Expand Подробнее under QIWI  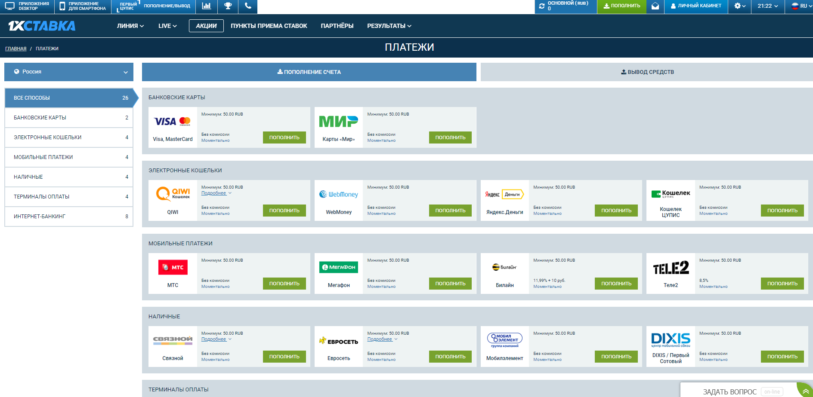pos(216,193)
